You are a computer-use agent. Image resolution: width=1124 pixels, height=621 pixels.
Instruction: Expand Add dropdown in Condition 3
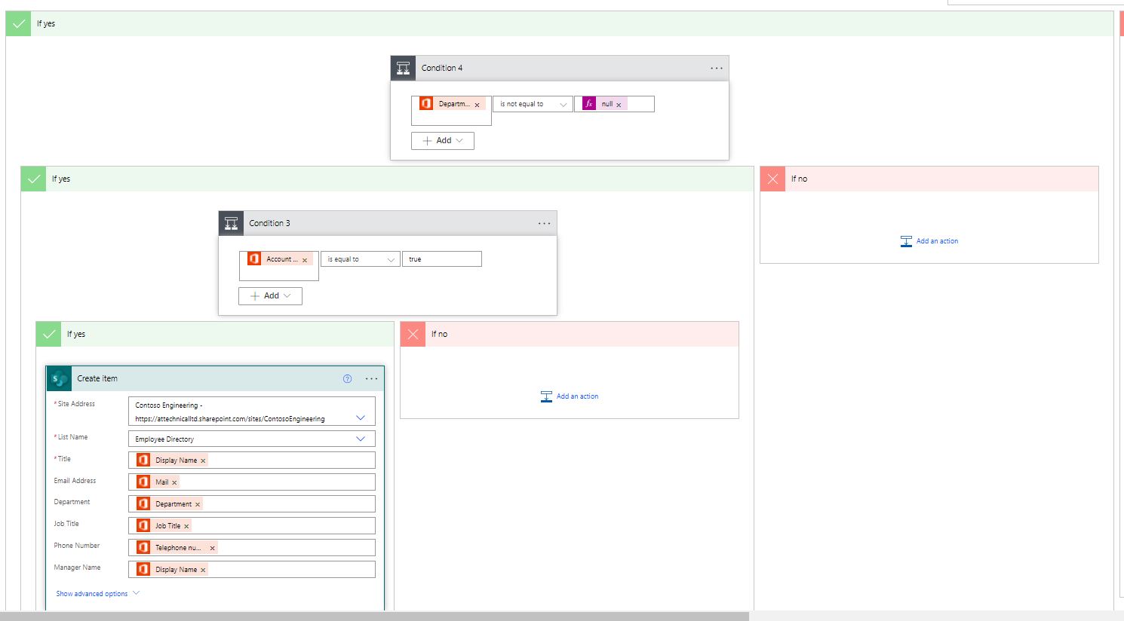(x=271, y=296)
